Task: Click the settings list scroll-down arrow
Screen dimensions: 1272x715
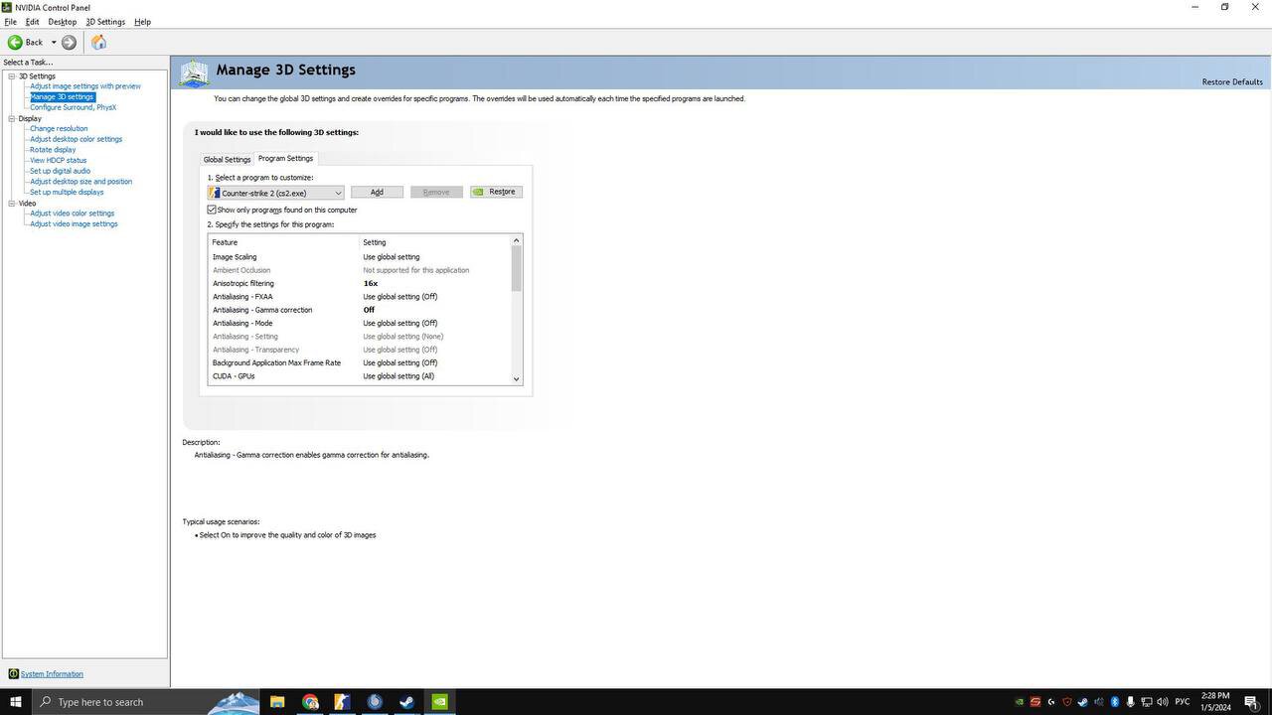Action: click(x=516, y=378)
